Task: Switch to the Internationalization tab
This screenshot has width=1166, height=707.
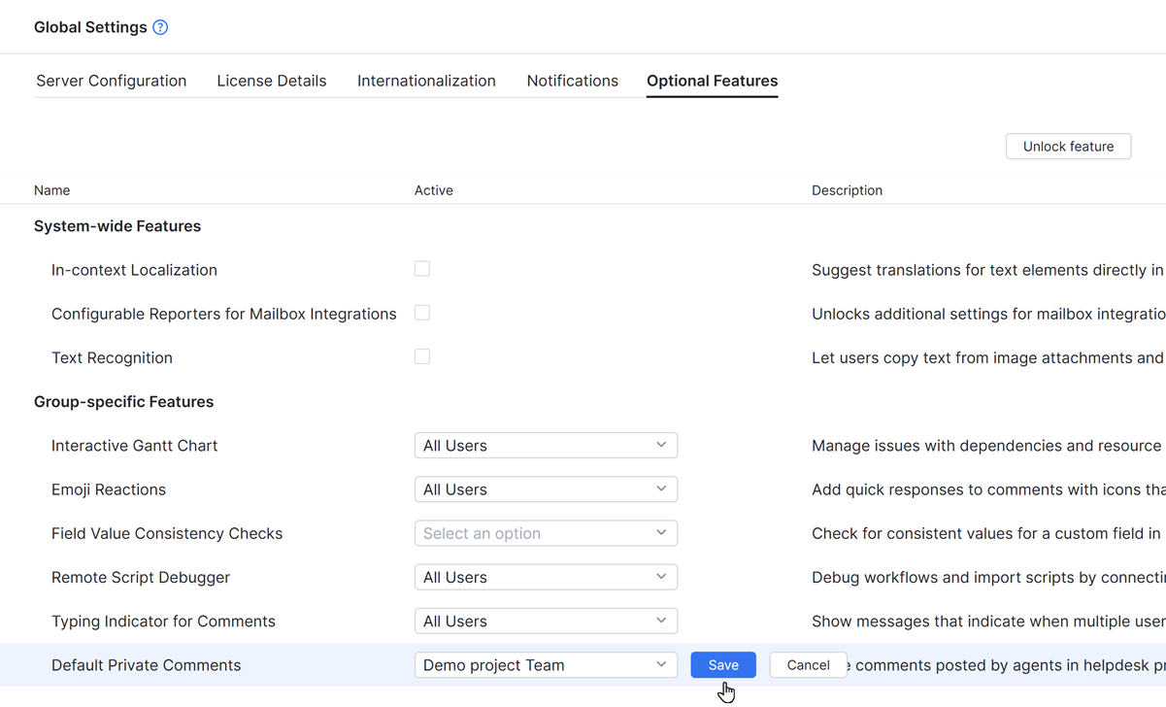Action: click(x=426, y=81)
